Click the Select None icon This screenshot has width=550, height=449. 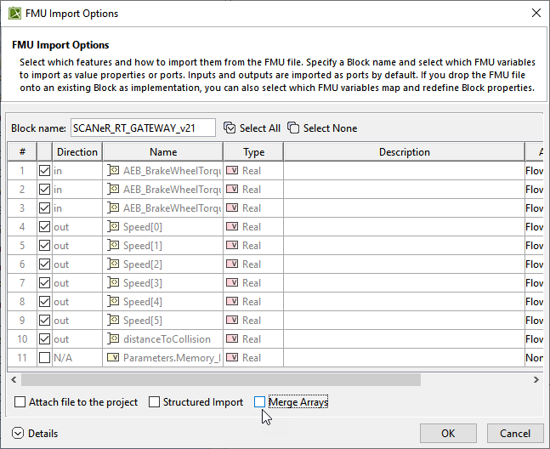pyautogui.click(x=293, y=128)
